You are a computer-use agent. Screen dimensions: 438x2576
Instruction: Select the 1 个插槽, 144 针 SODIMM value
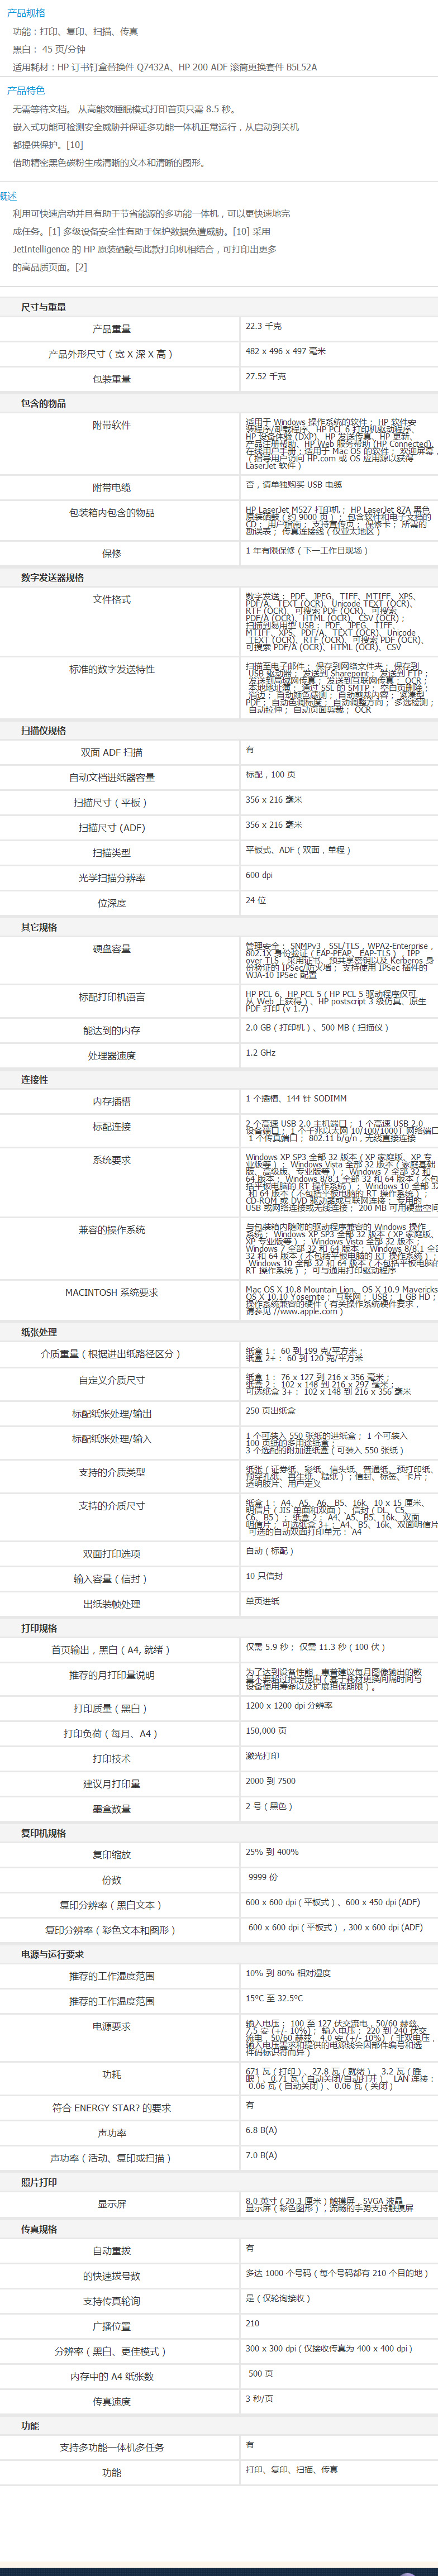[296, 1098]
